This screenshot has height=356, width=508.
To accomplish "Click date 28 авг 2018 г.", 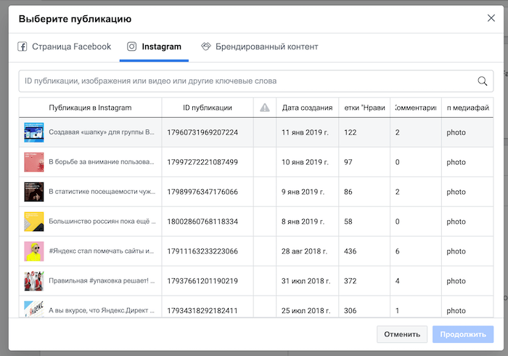I will pyautogui.click(x=304, y=251).
